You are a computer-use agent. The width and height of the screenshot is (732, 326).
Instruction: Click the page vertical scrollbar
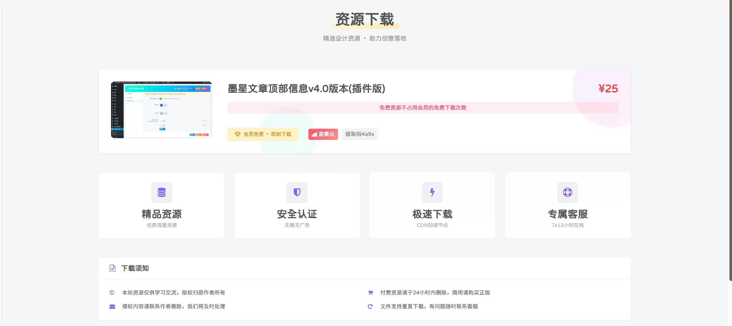pyautogui.click(x=731, y=141)
